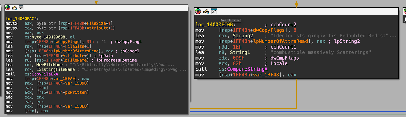Click group nodes icon in loc_14000EC0B block

[x=214, y=11]
